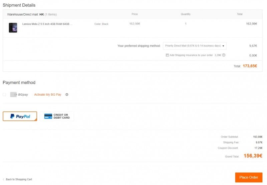Choose PayPal as payment method
This screenshot has height=185, width=267.
(x=20, y=116)
